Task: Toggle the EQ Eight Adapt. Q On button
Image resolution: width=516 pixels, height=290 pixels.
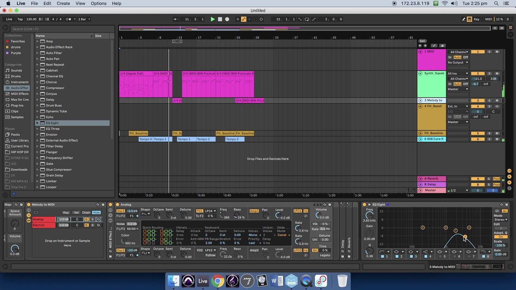Action: pyautogui.click(x=500, y=237)
